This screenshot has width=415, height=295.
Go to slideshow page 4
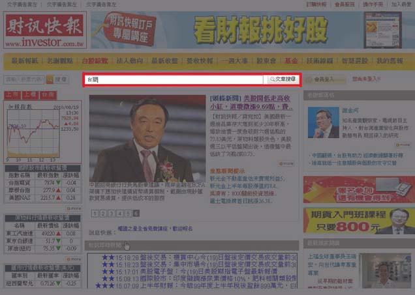pyautogui.click(x=120, y=214)
